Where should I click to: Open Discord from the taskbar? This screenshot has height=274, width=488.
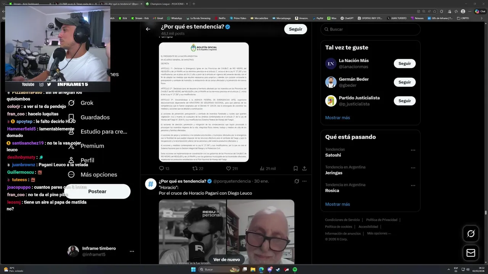coord(270,269)
